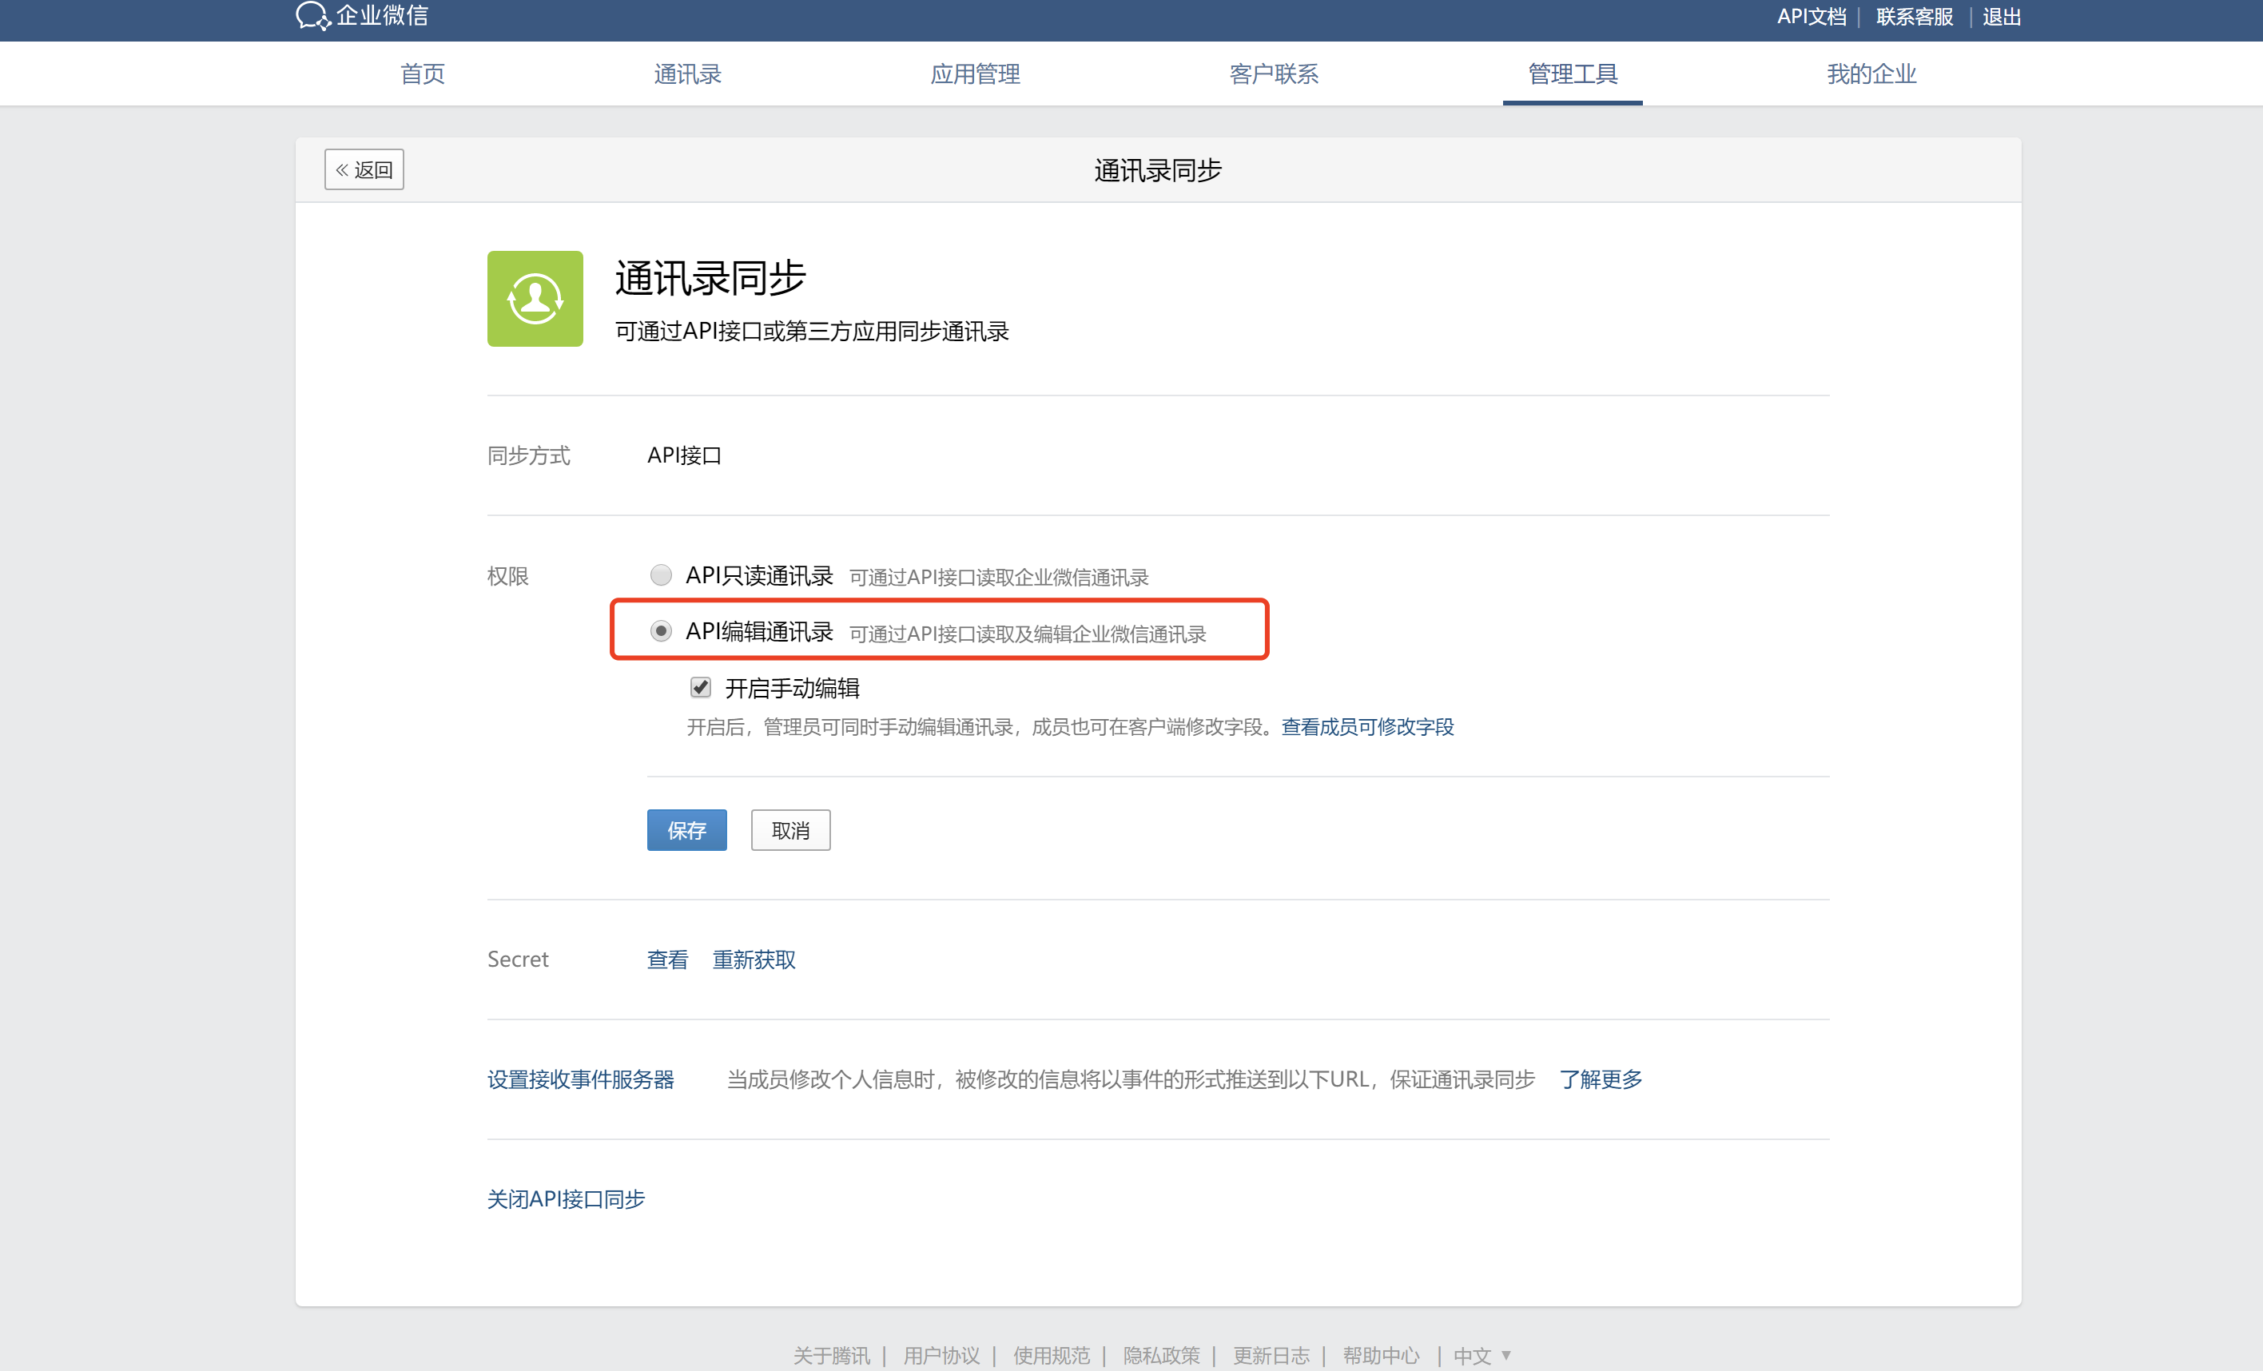Click the 取消 button
Image resolution: width=2263 pixels, height=1371 pixels.
(x=789, y=830)
